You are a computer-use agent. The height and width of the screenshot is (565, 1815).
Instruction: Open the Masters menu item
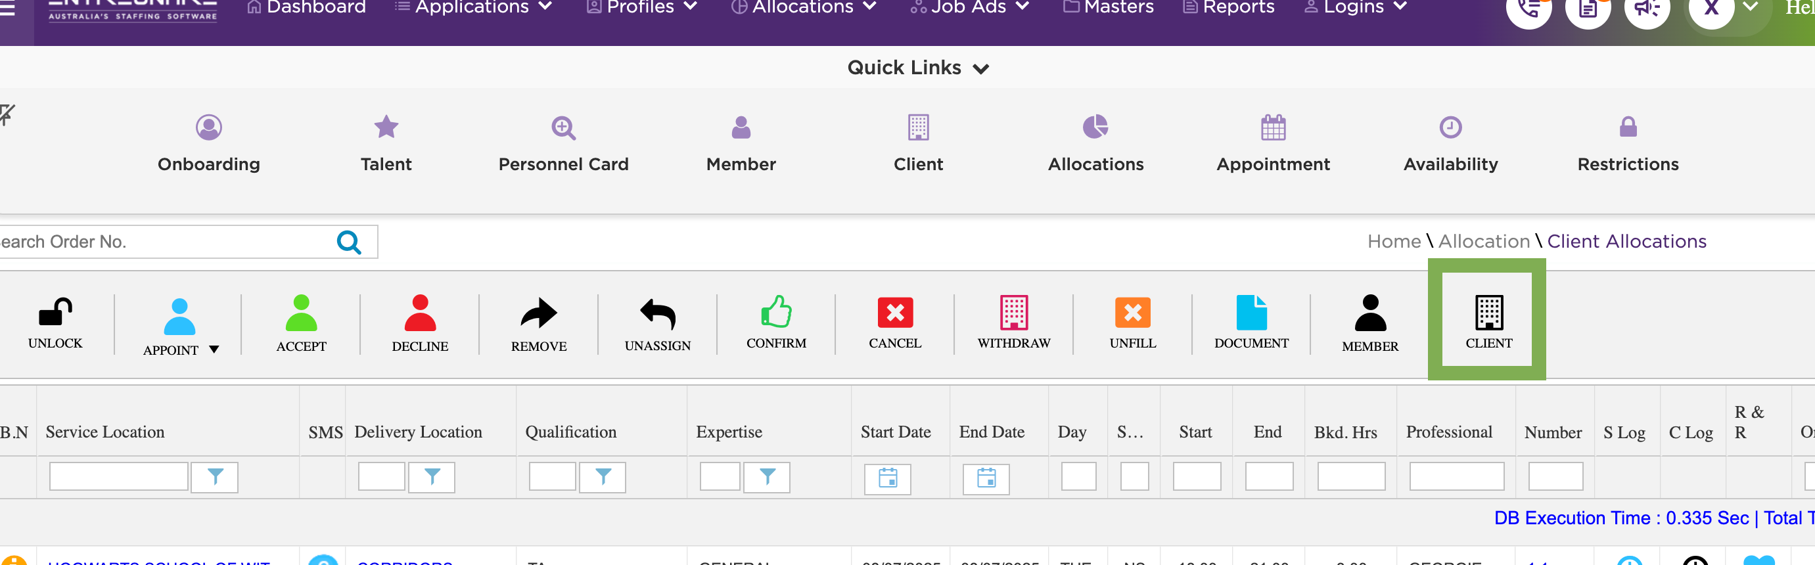1109,7
